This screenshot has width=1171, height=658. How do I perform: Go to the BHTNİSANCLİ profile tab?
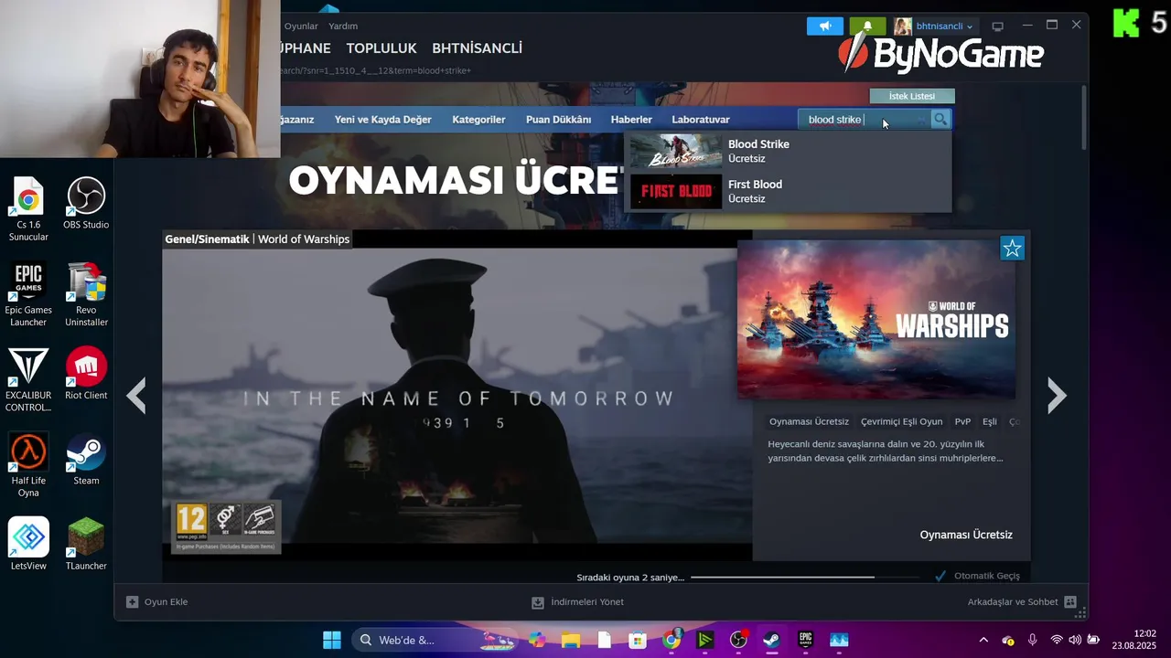[477, 48]
